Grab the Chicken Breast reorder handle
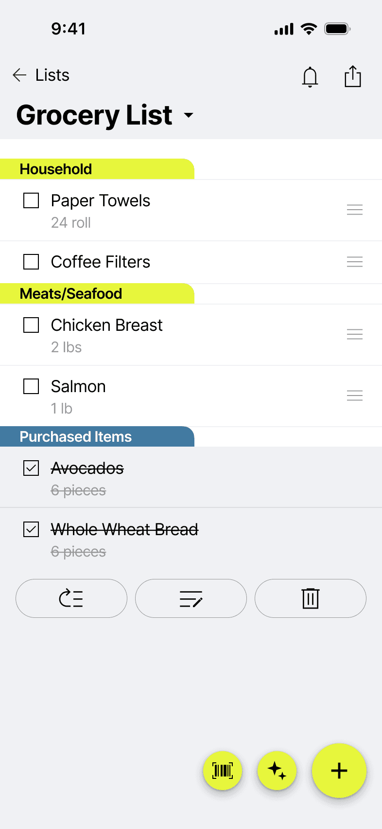Viewport: 382px width, 829px height. point(355,335)
